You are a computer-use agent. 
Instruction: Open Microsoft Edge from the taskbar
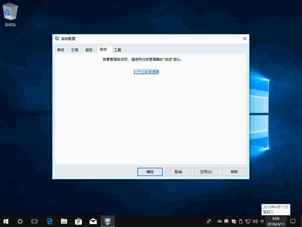coord(49,221)
